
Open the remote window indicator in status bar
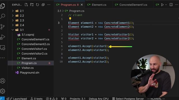(2, 98)
